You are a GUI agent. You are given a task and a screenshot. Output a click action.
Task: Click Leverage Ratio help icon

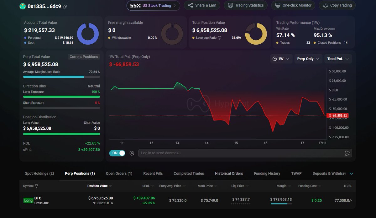coord(219,38)
